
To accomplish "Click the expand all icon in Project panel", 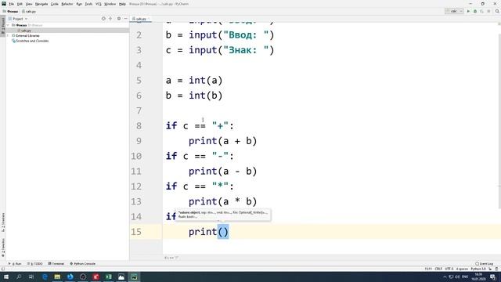I will coord(110,19).
